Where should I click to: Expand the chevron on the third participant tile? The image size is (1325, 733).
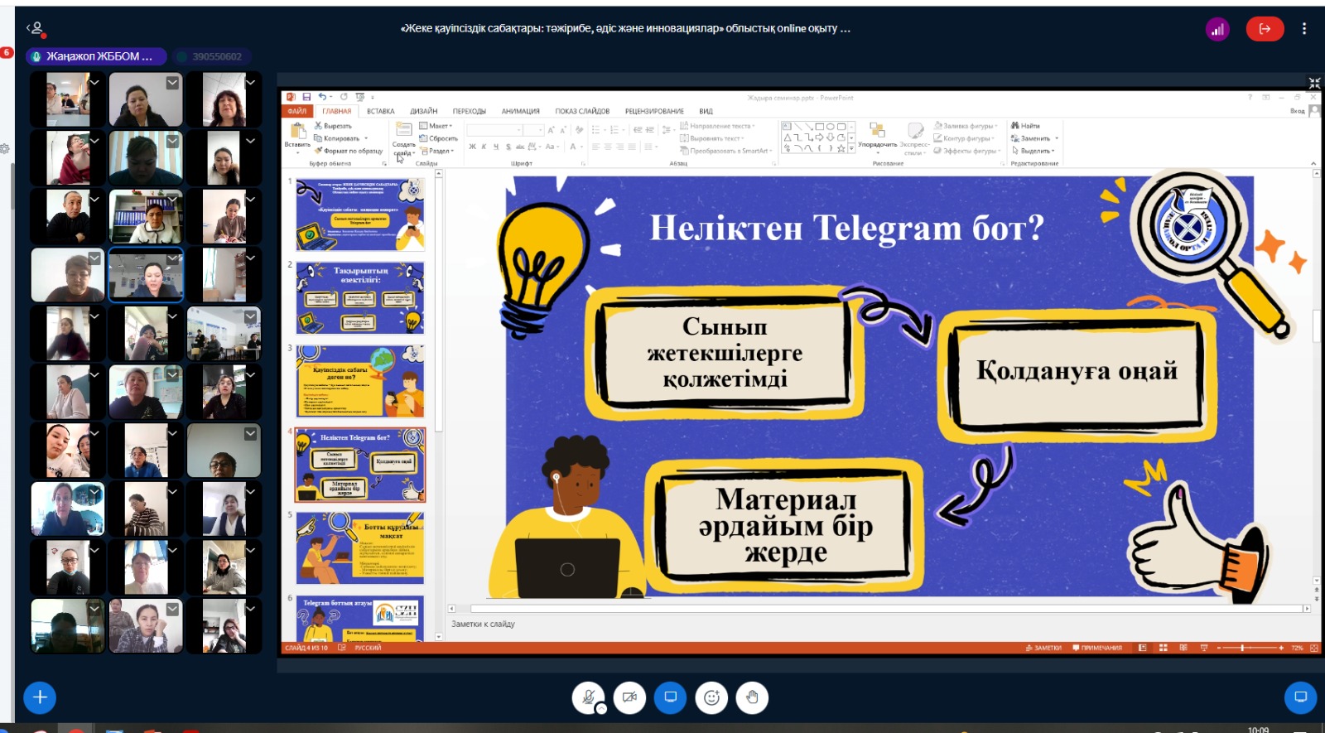click(x=250, y=83)
